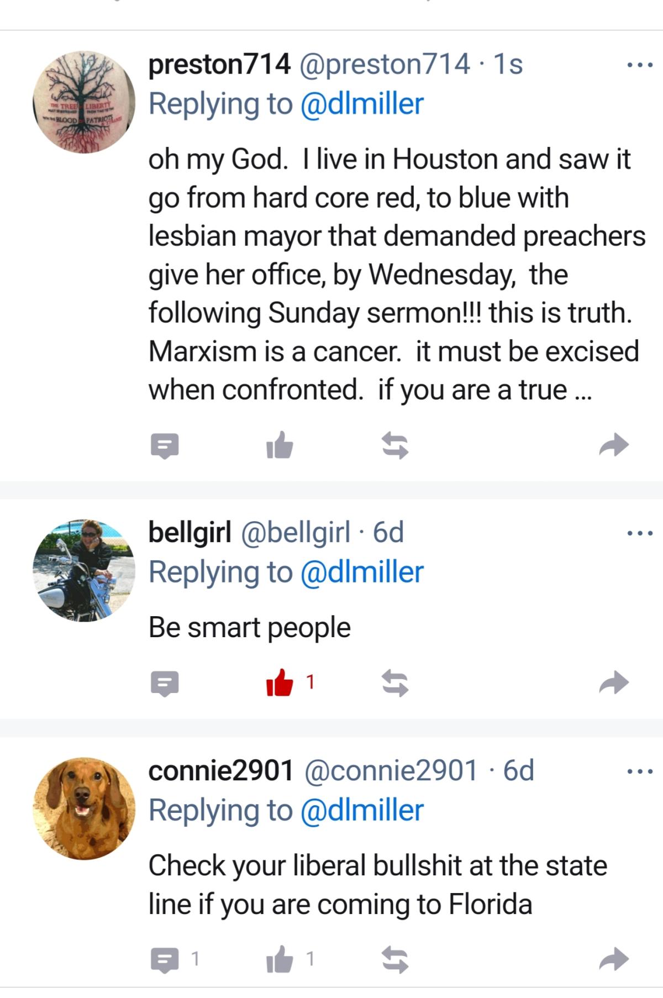Reply to preston714's post
This screenshot has width=663, height=998.
(x=165, y=446)
